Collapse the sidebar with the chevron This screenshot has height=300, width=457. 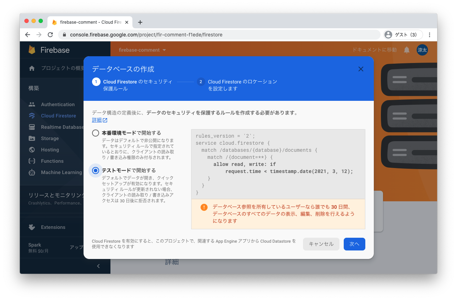(98, 266)
